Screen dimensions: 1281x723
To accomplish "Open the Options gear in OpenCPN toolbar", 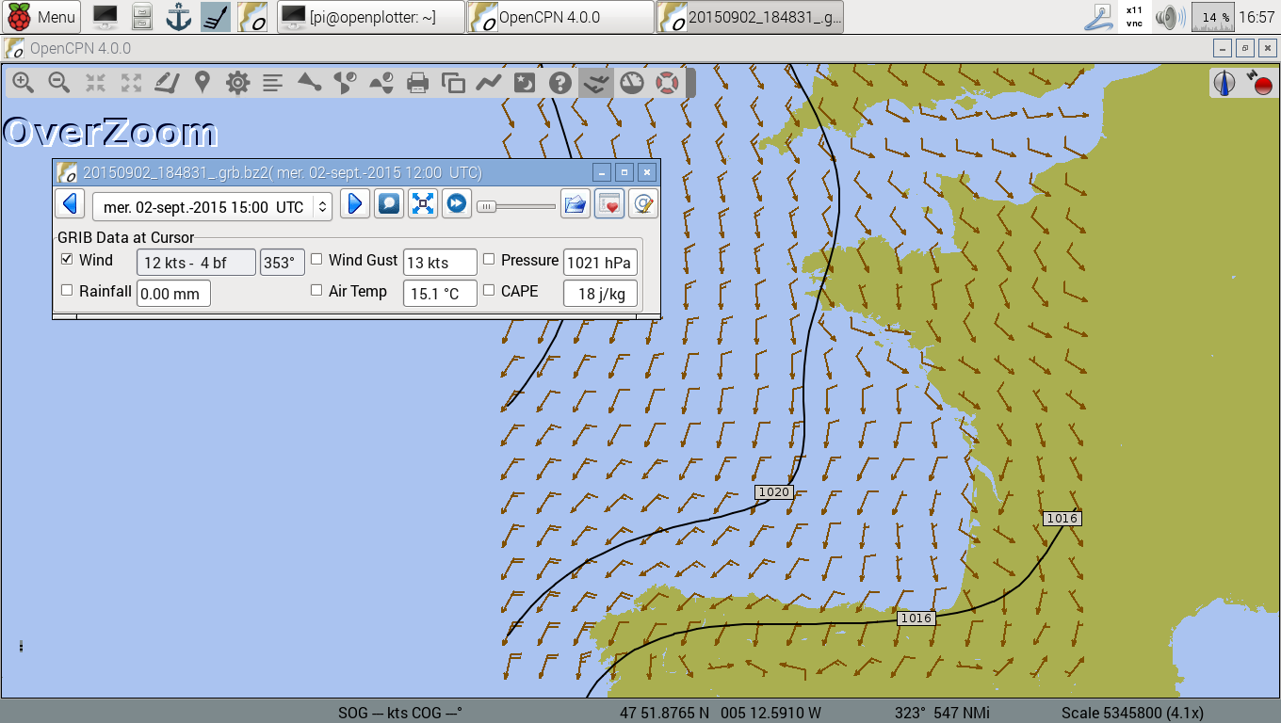I will (x=237, y=83).
